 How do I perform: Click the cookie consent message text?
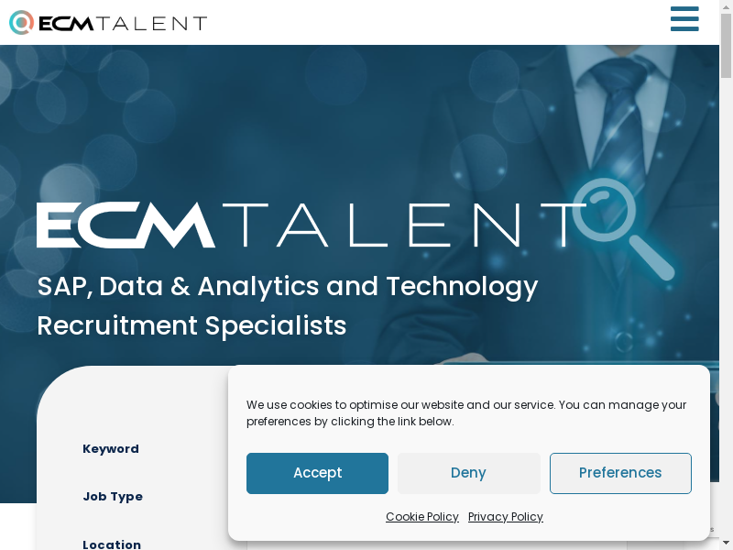466,412
